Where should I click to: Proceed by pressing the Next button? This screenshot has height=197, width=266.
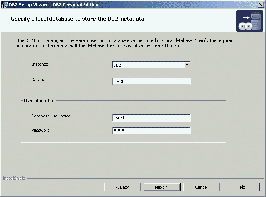click(x=161, y=187)
